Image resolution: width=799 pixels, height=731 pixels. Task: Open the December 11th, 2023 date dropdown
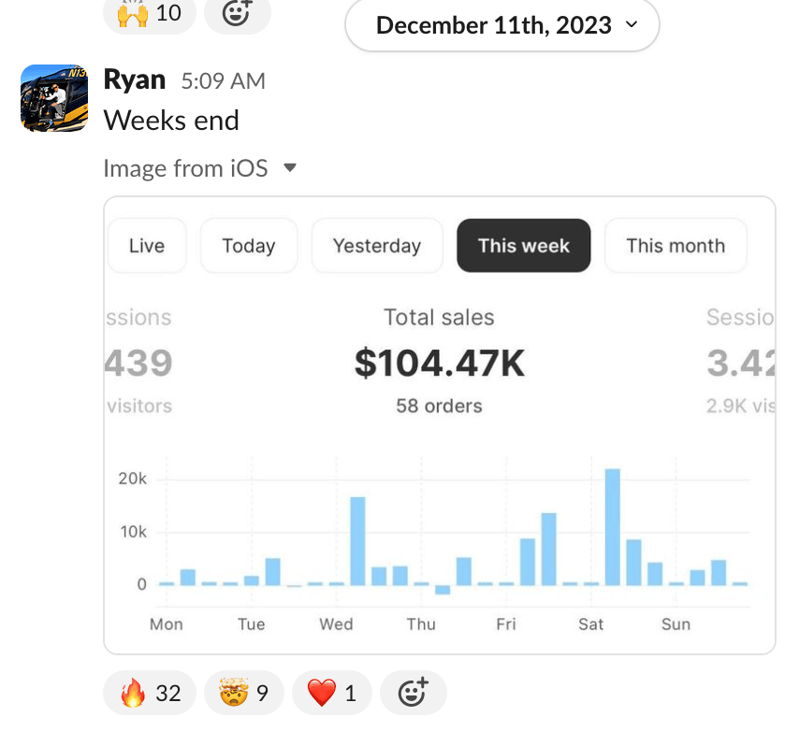point(502,24)
